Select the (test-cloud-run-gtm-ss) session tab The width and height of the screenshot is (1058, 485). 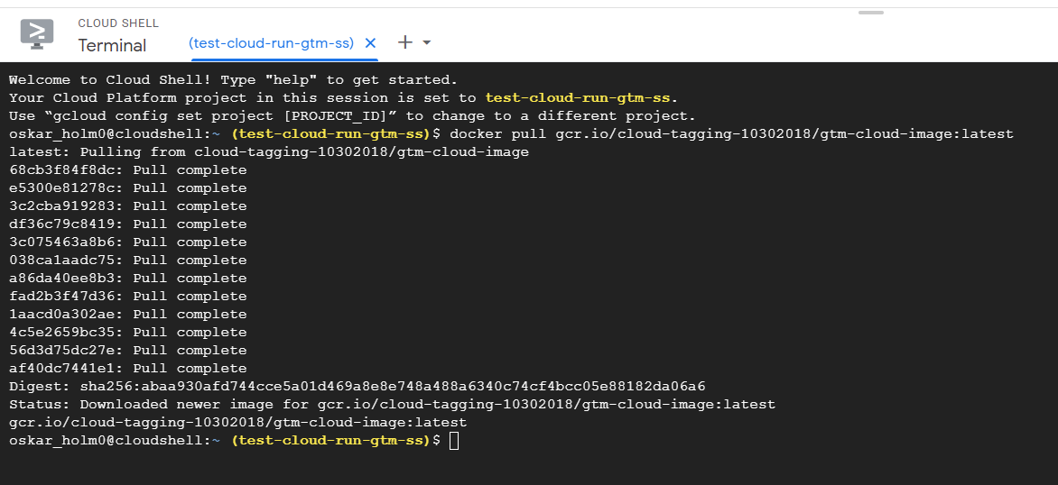point(271,42)
